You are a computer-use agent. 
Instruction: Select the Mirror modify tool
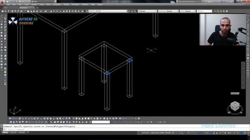pos(5,22)
